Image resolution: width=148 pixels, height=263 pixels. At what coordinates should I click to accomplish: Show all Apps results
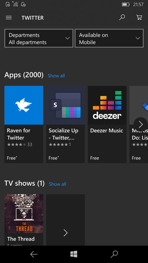[x=56, y=76]
